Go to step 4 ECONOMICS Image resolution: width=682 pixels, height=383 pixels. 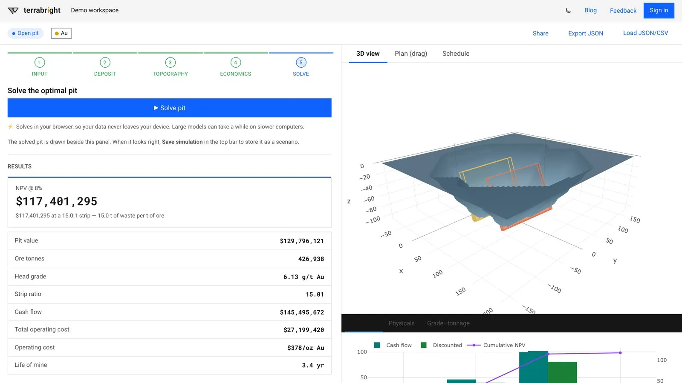coord(235,67)
